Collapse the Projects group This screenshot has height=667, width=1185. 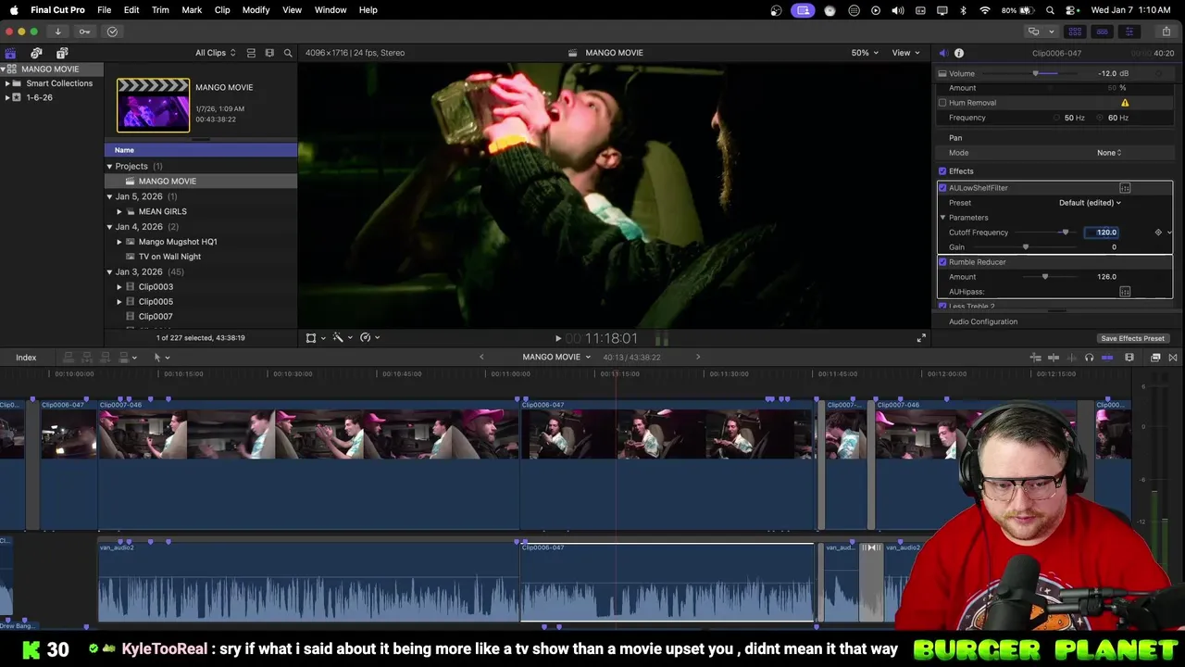[x=109, y=167]
